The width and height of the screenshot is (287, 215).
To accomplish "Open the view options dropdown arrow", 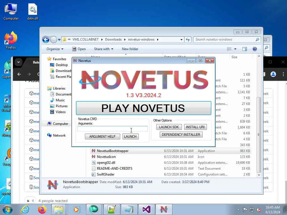I will (x=235, y=49).
